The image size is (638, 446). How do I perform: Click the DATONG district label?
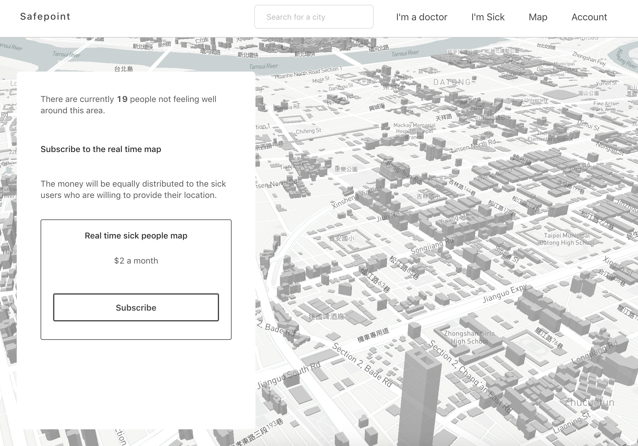452,82
